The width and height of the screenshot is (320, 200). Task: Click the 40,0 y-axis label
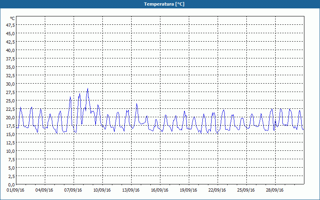coord(11,50)
